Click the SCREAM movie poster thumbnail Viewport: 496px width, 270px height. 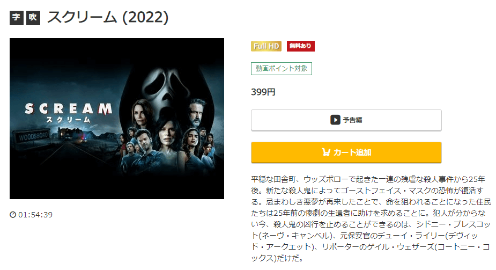pyautogui.click(x=117, y=119)
